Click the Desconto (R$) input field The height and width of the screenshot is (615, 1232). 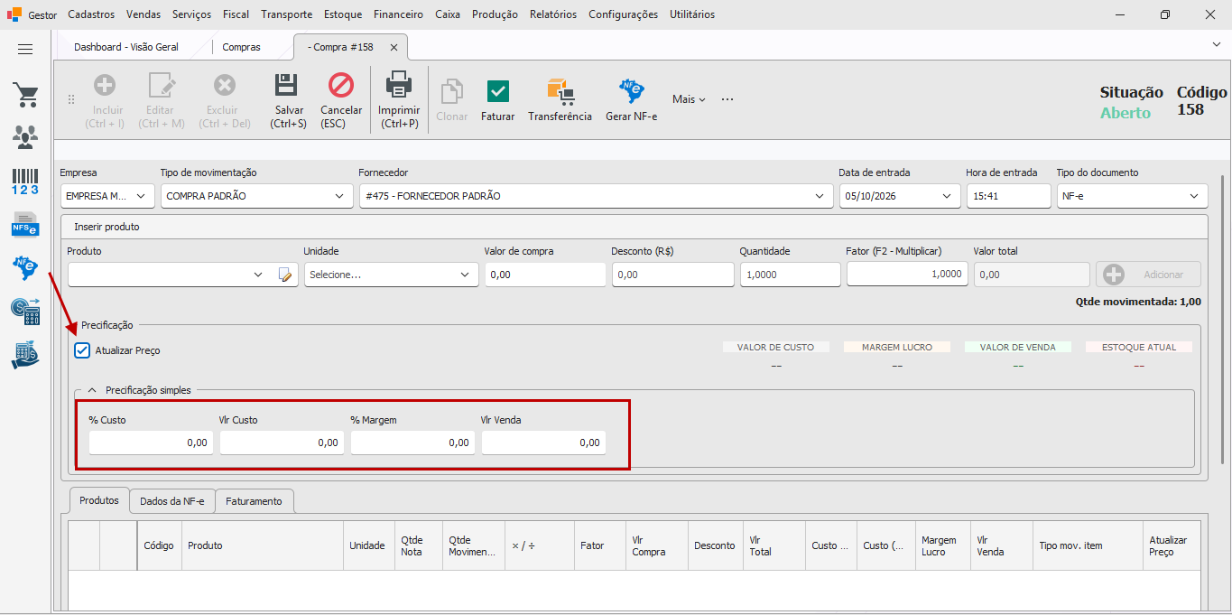tap(672, 275)
